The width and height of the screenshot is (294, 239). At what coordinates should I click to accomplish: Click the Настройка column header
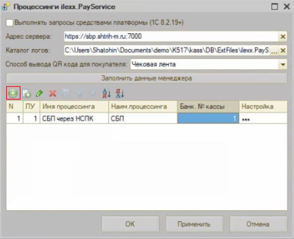263,106
